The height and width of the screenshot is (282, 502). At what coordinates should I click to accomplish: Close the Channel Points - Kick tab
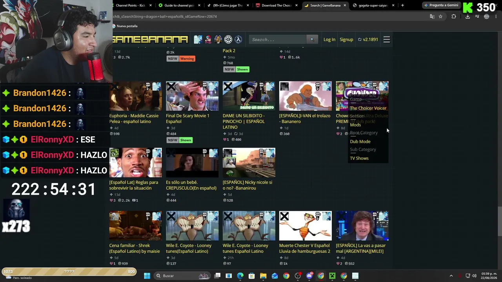coord(151,5)
